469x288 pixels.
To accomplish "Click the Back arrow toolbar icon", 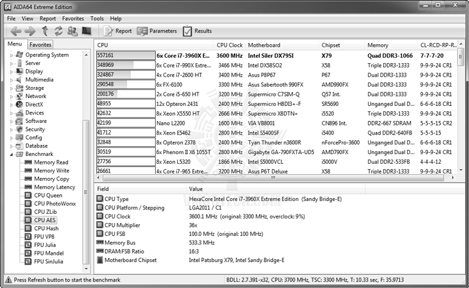I will point(16,31).
